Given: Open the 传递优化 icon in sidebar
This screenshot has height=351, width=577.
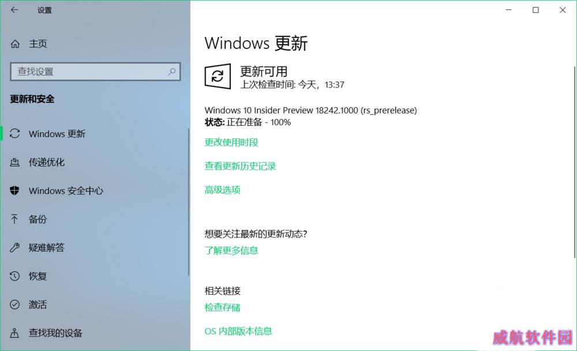Looking at the screenshot, I should coord(15,162).
